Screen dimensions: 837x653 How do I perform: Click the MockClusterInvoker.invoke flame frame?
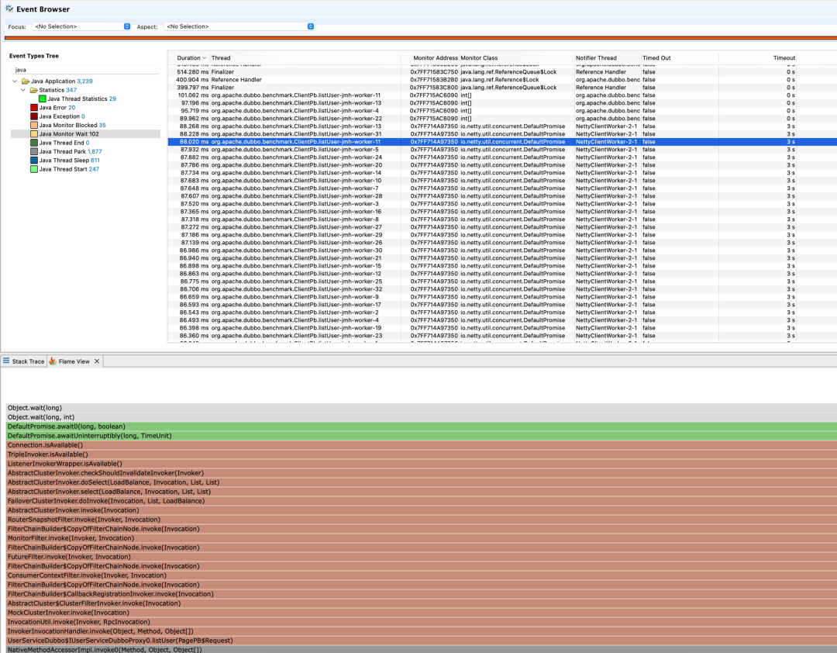(x=421, y=613)
